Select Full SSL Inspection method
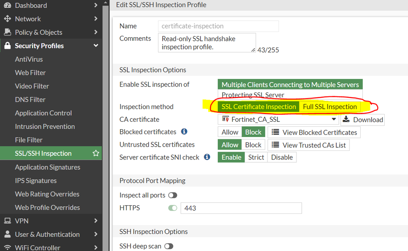This screenshot has width=408, height=251. click(330, 107)
